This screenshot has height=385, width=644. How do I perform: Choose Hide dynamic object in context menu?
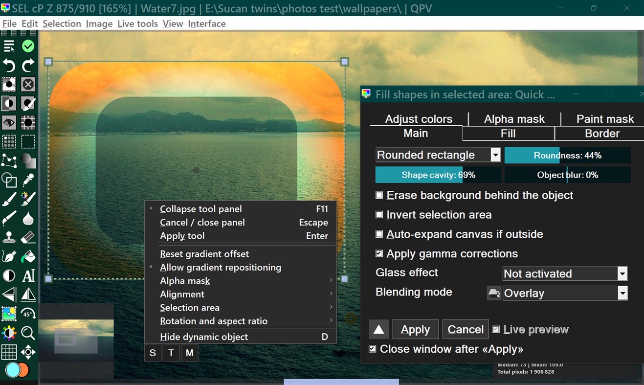(204, 337)
